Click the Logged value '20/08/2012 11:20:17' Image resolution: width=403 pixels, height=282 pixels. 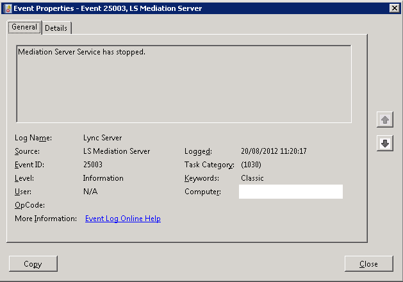coord(274,151)
